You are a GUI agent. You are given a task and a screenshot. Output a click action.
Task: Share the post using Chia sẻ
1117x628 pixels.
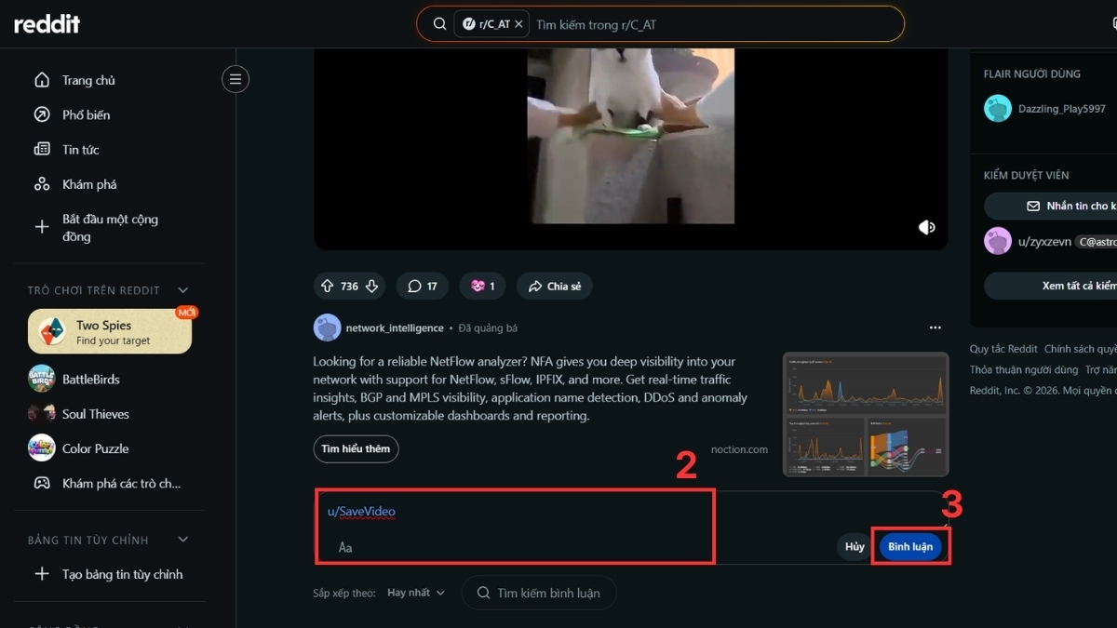click(554, 286)
